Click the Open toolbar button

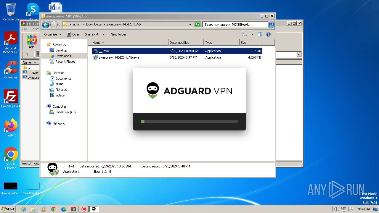(x=74, y=34)
